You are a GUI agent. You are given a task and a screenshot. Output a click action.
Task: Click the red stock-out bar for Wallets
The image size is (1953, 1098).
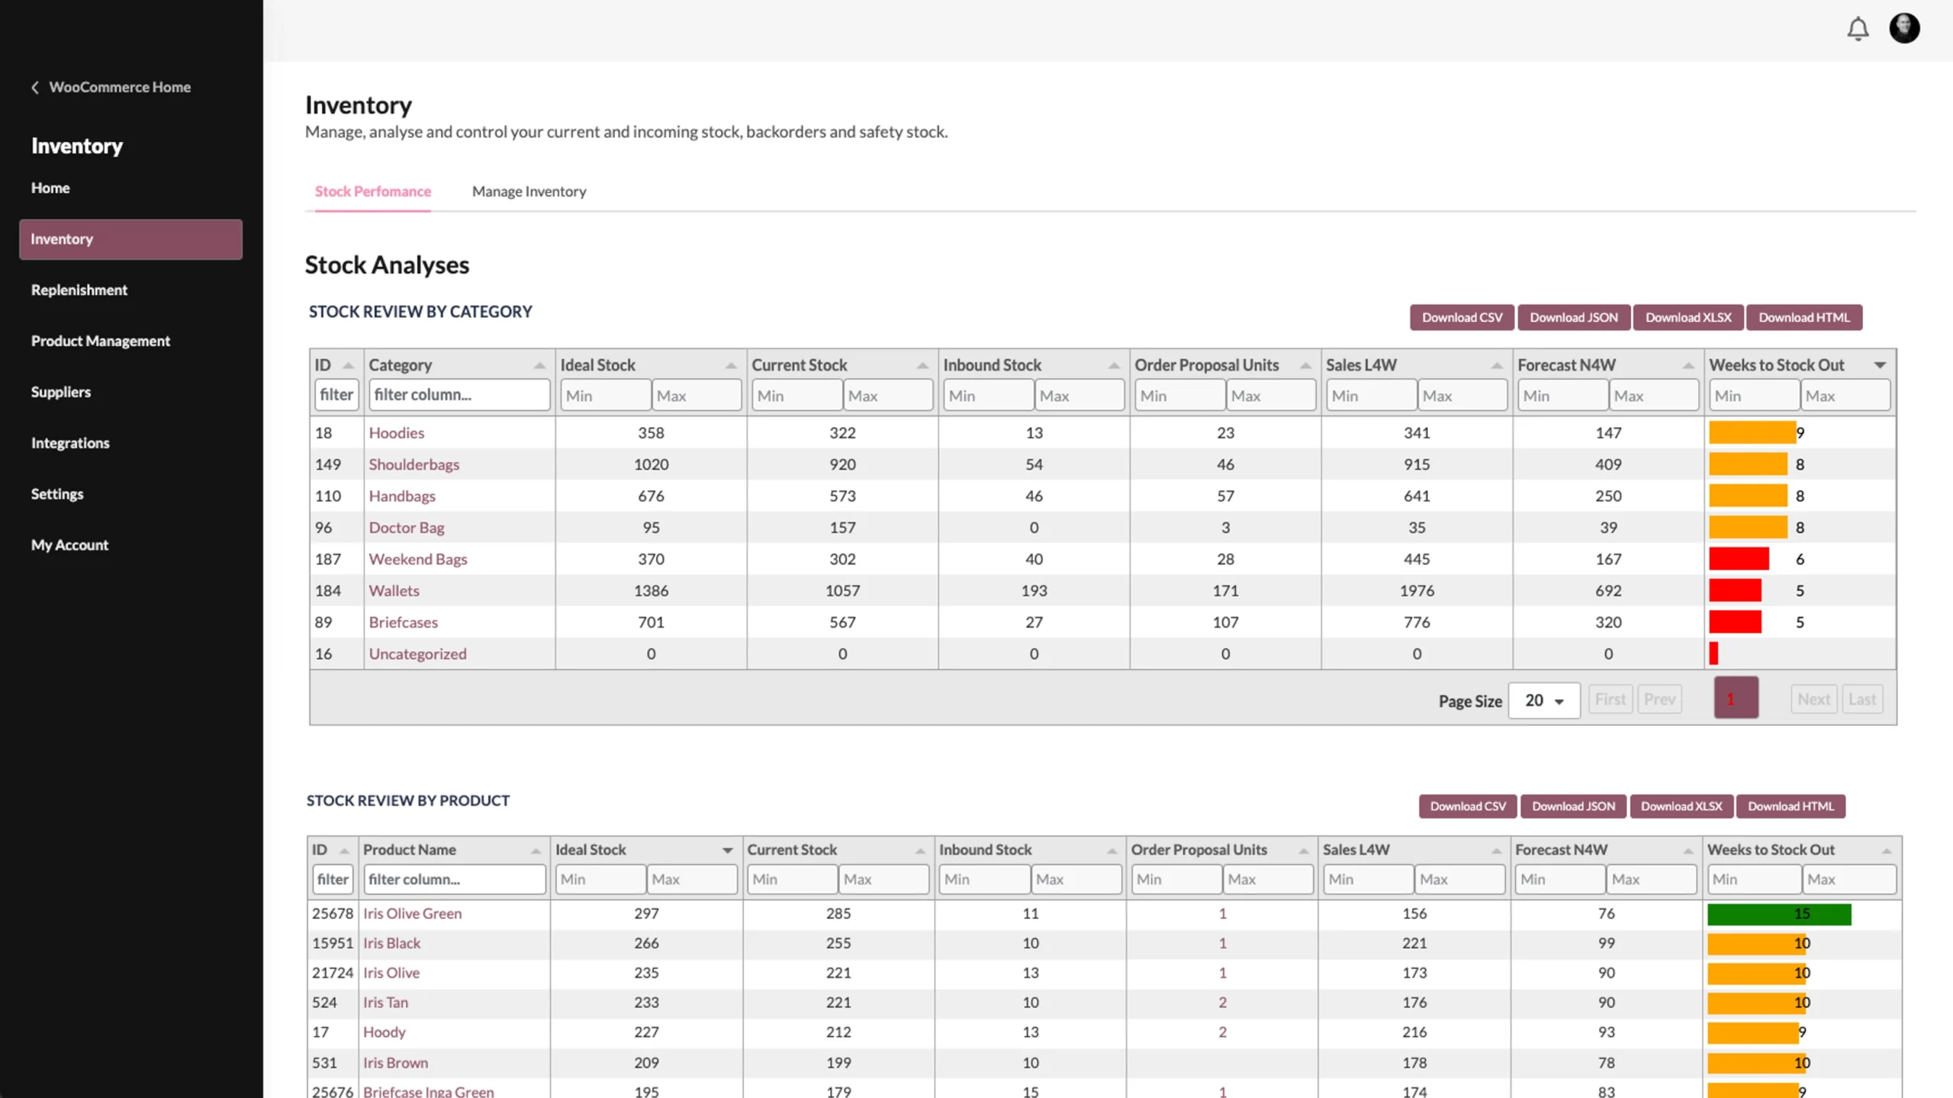pos(1736,591)
